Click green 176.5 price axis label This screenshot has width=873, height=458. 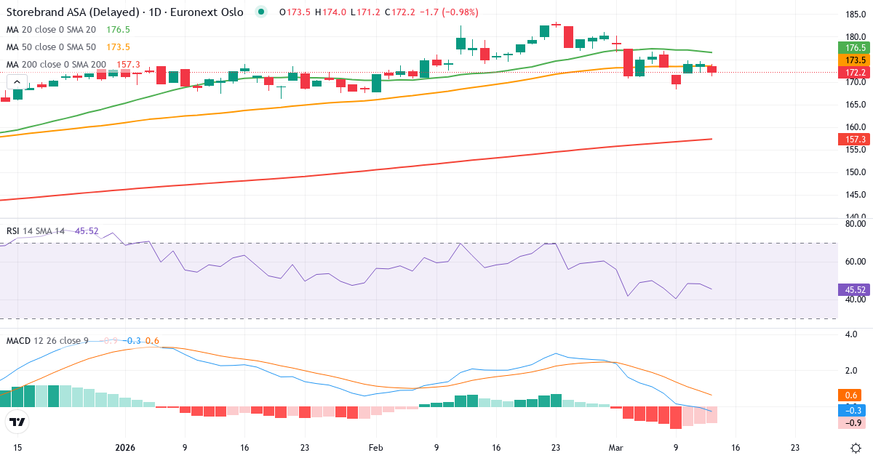coord(855,47)
